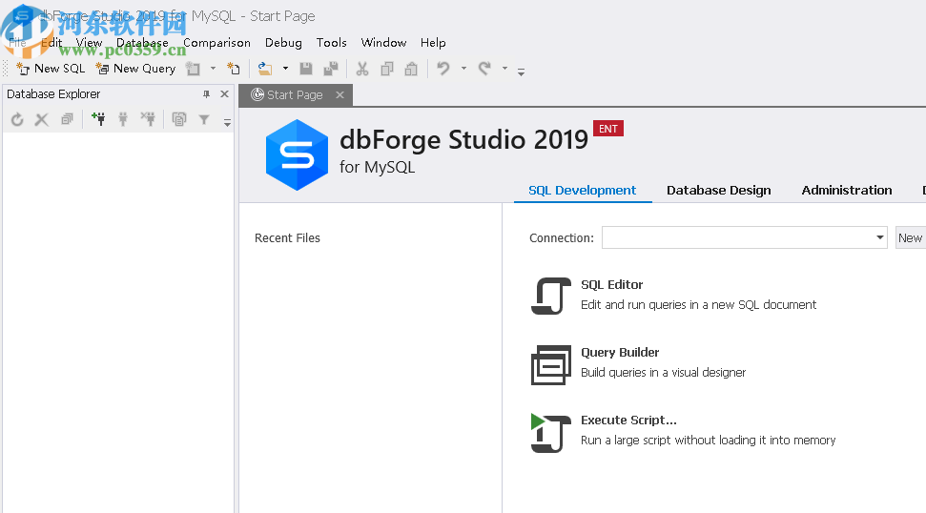Click the New SQL toolbar button
This screenshot has height=513, width=926.
[51, 69]
